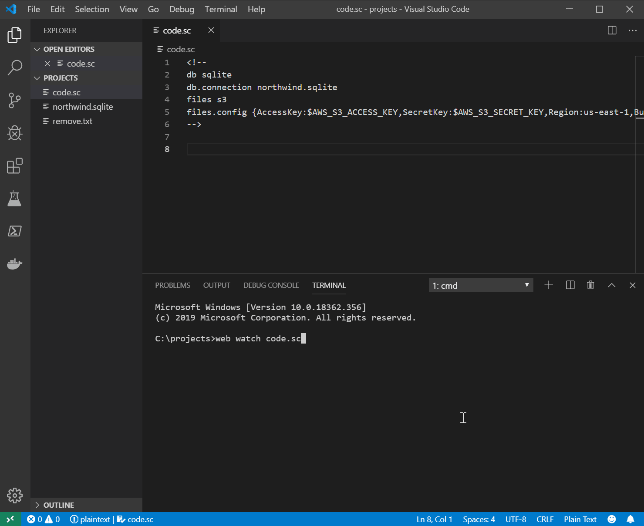The width and height of the screenshot is (644, 526).
Task: Split the terminal pane
Action: tap(570, 285)
